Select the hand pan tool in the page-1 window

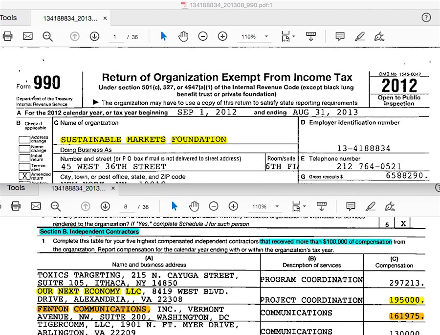pos(183,36)
